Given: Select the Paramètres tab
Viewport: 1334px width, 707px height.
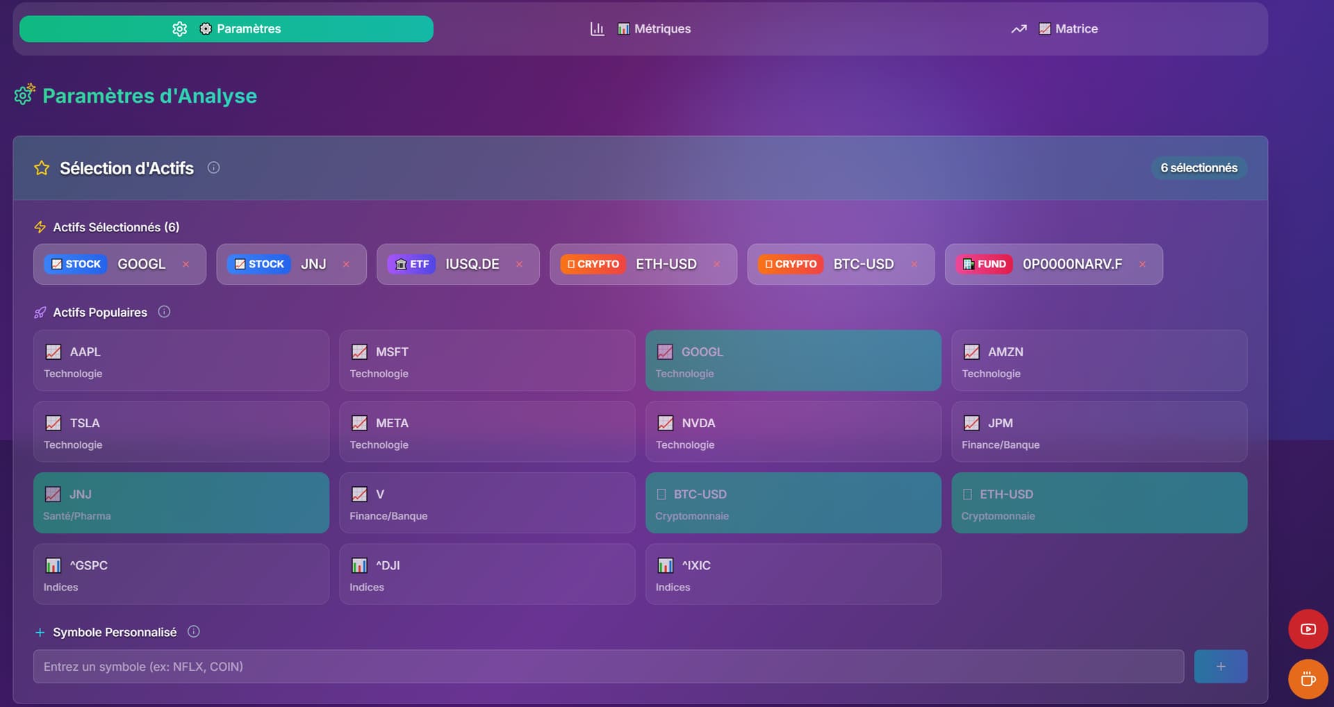Looking at the screenshot, I should pyautogui.click(x=227, y=28).
